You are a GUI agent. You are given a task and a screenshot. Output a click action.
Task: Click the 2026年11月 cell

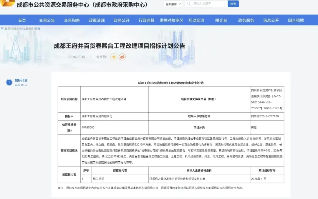(x=267, y=179)
